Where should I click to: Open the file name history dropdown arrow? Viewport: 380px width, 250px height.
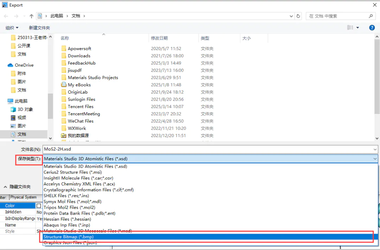(x=375, y=149)
